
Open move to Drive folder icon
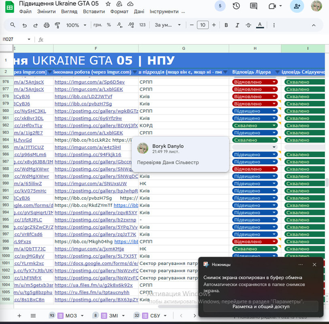pos(119,4)
